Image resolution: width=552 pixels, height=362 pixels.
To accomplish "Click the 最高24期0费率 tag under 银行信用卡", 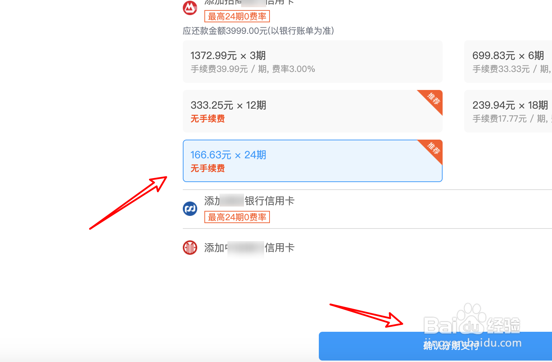I will [237, 217].
